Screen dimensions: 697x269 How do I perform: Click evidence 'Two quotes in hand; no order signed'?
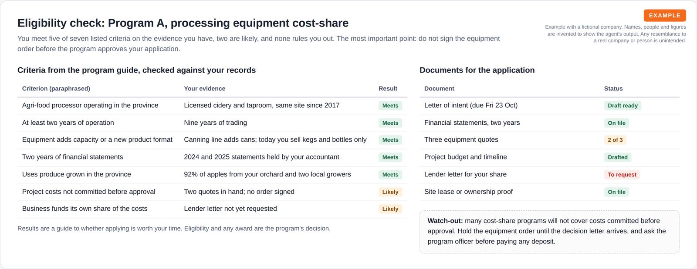pos(239,192)
